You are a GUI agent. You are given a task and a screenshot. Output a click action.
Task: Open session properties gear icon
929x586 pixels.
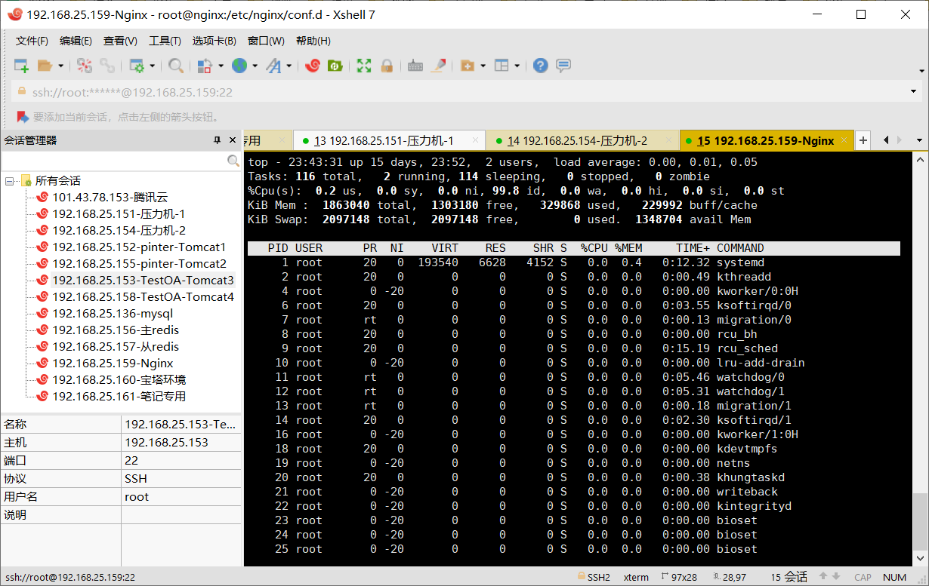(137, 66)
